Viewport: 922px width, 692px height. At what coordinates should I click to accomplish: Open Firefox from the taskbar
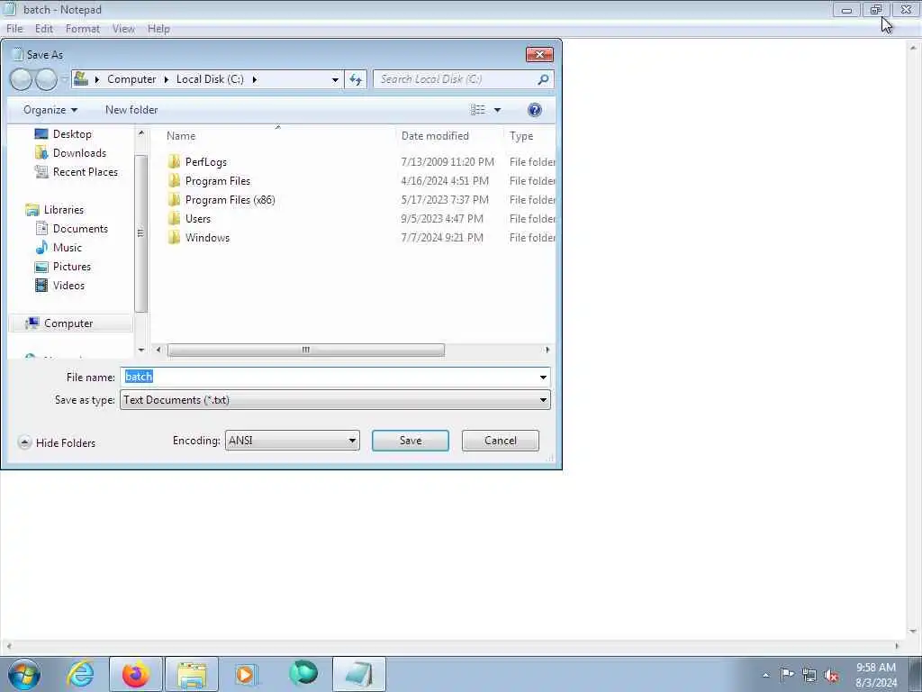[x=135, y=674]
